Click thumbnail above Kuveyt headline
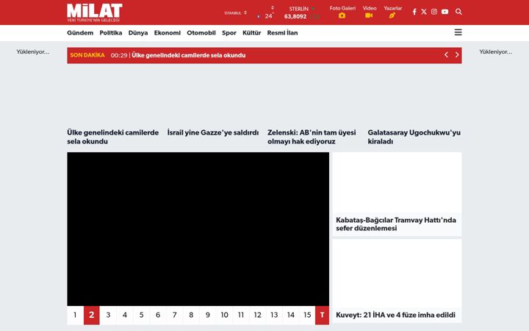Viewport: 529px width, 331px height. pos(397,273)
